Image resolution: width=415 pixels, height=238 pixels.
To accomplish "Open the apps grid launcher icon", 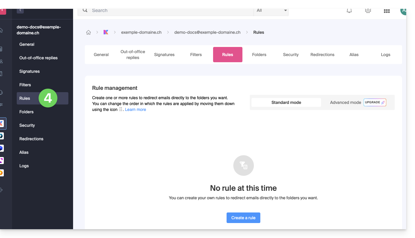I will [387, 11].
